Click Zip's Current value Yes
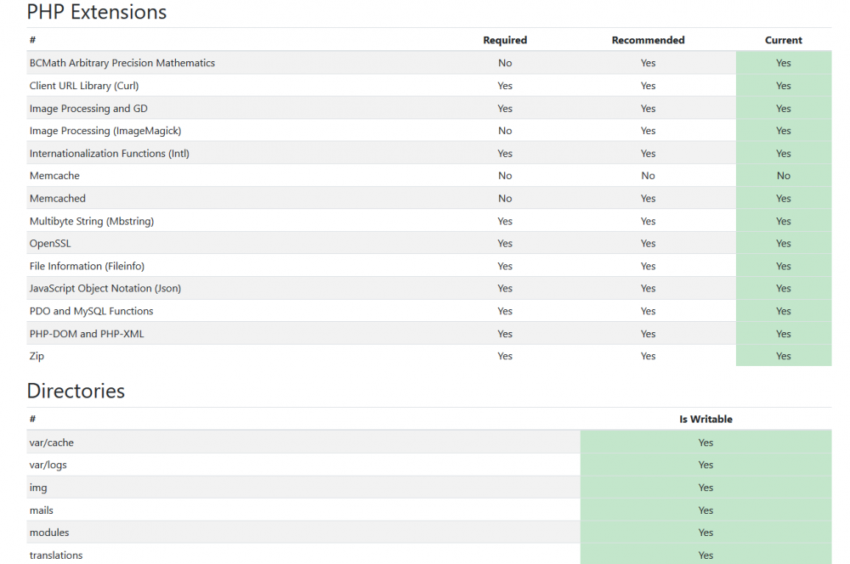The height and width of the screenshot is (564, 850). (784, 356)
